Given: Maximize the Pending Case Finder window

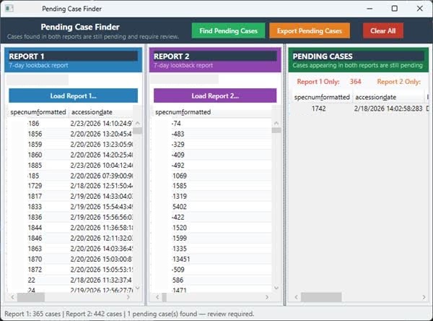Looking at the screenshot, I should click(x=394, y=8).
